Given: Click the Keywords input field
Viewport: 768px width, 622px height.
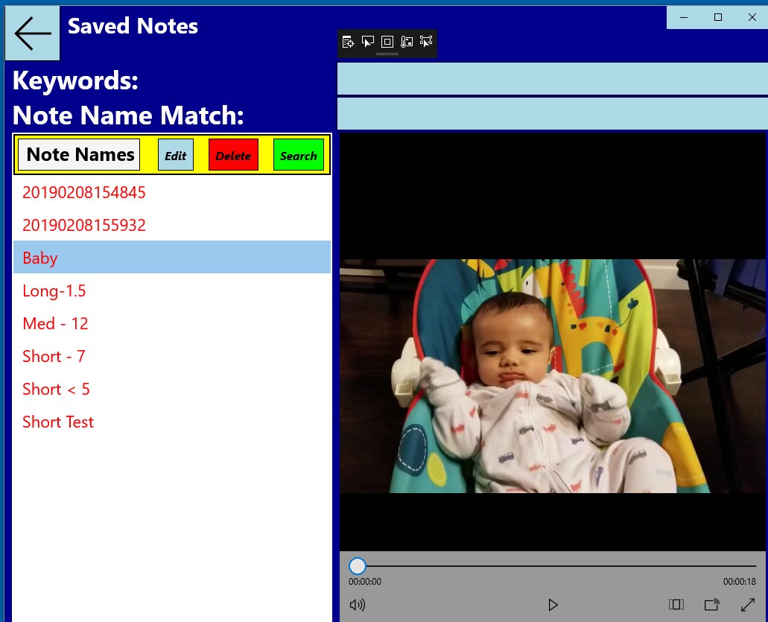Looking at the screenshot, I should point(553,79).
